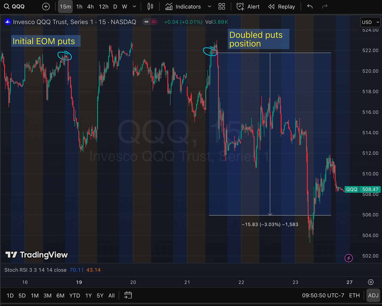The height and width of the screenshot is (306, 382).
Task: Expand the indicator favorites dropdown arrow
Action: click(209, 7)
